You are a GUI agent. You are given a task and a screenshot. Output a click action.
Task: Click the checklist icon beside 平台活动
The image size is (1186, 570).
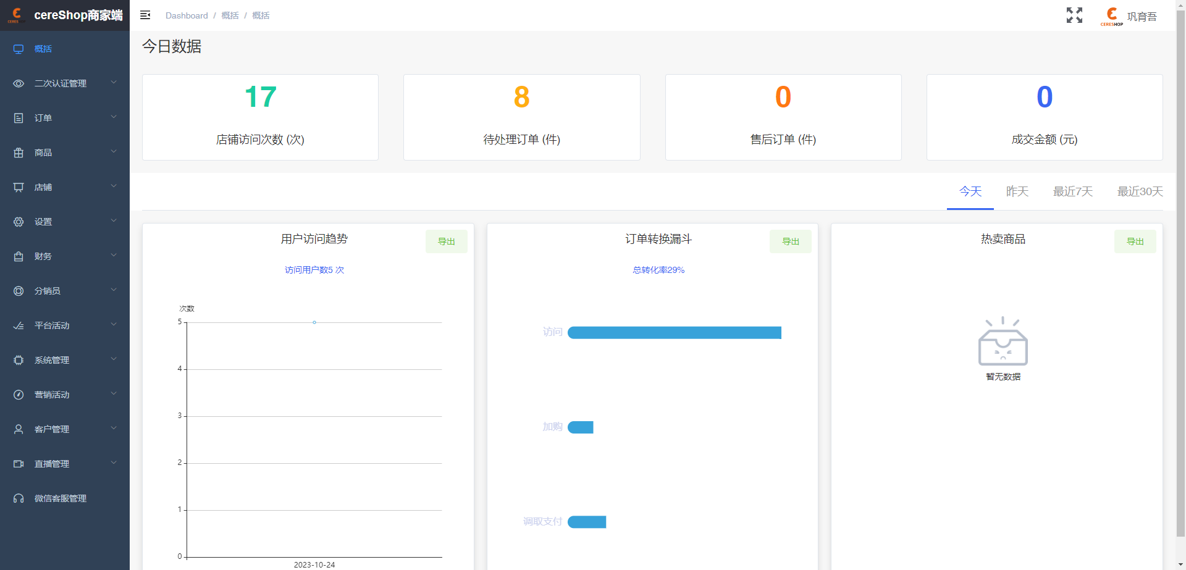click(x=19, y=325)
